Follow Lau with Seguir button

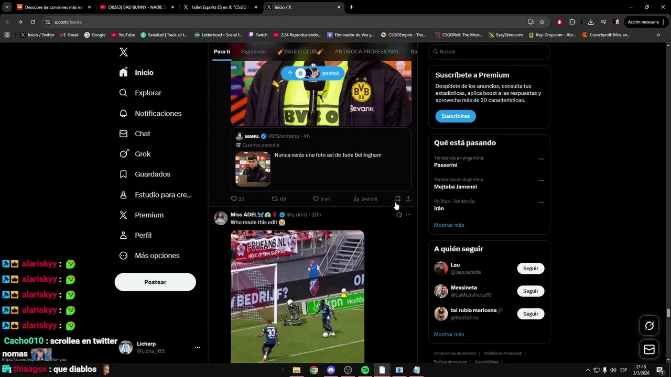click(531, 269)
